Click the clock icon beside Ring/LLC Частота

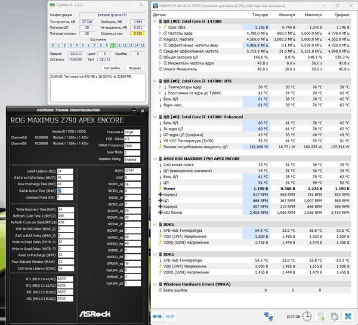(161, 39)
